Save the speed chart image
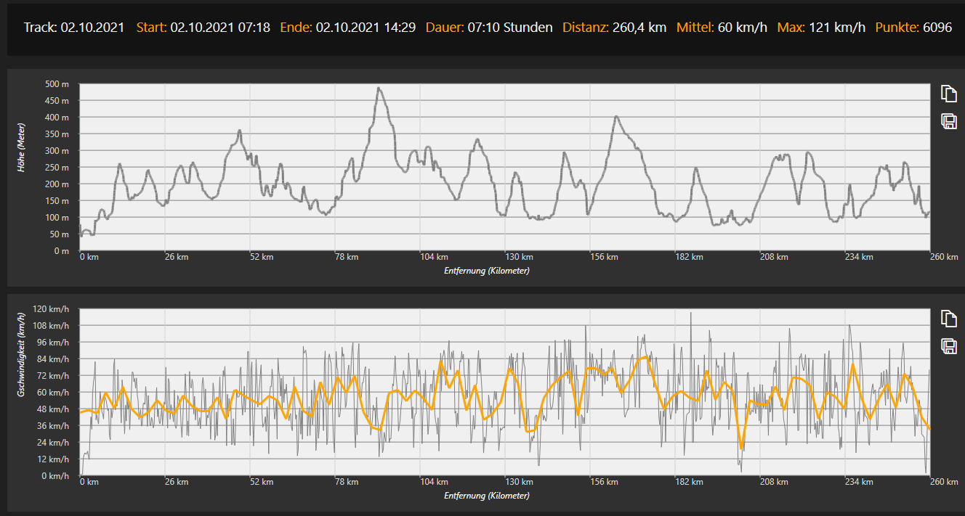Viewport: 965px width, 516px height. (948, 346)
